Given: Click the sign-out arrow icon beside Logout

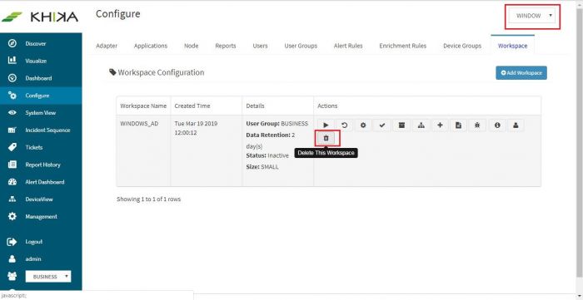Looking at the screenshot, I should (x=12, y=241).
